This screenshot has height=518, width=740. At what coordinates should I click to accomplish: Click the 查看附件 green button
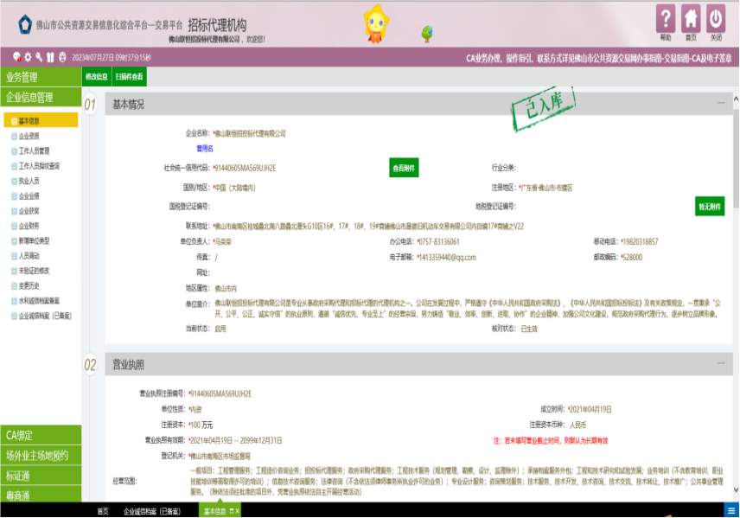point(404,168)
